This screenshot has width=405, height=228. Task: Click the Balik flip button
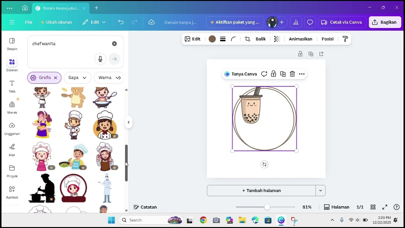[x=261, y=39]
